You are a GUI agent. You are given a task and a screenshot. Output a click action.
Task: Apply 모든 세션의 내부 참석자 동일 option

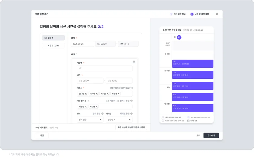coord(117,101)
